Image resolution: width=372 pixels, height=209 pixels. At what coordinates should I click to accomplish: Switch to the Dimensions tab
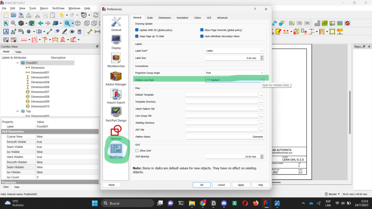(x=165, y=18)
